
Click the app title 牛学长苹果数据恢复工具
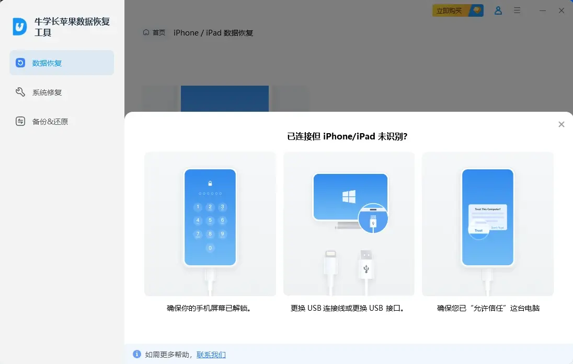pos(72,27)
